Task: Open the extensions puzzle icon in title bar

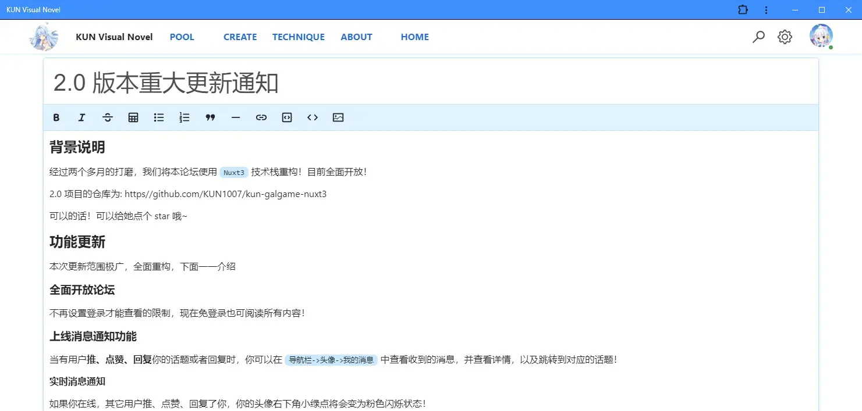Action: [x=743, y=10]
